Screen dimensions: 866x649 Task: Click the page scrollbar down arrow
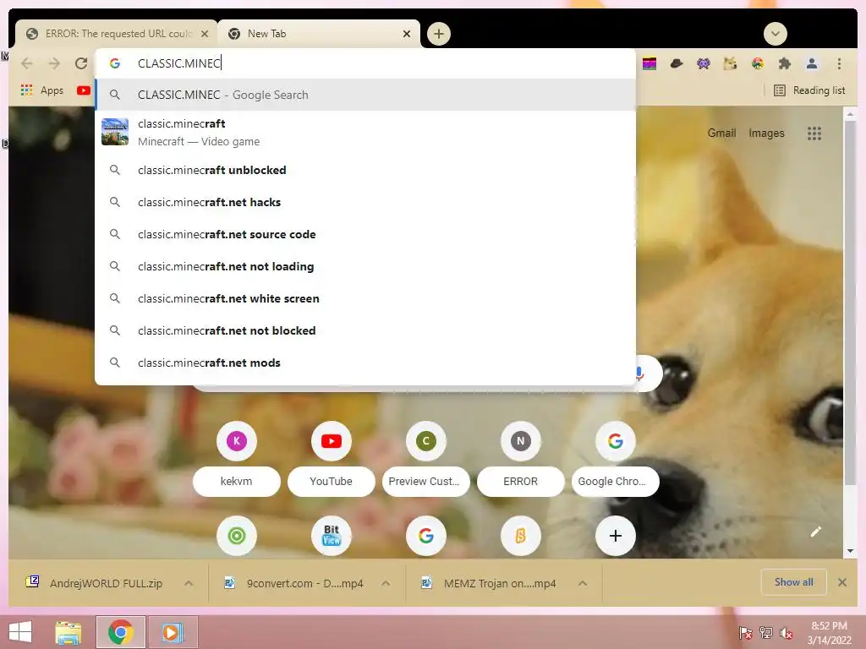point(850,551)
